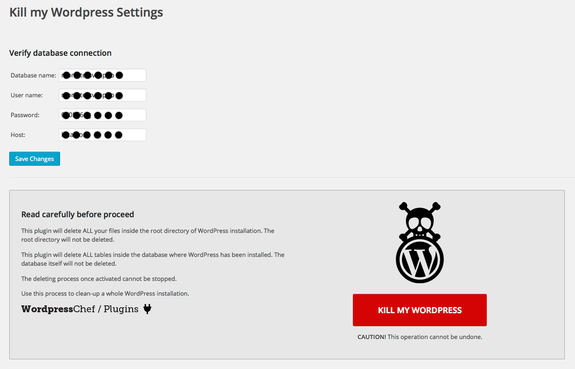Click the CAUTION operation cannot be undone text
Viewport: 575px width, 369px height.
[x=420, y=337]
